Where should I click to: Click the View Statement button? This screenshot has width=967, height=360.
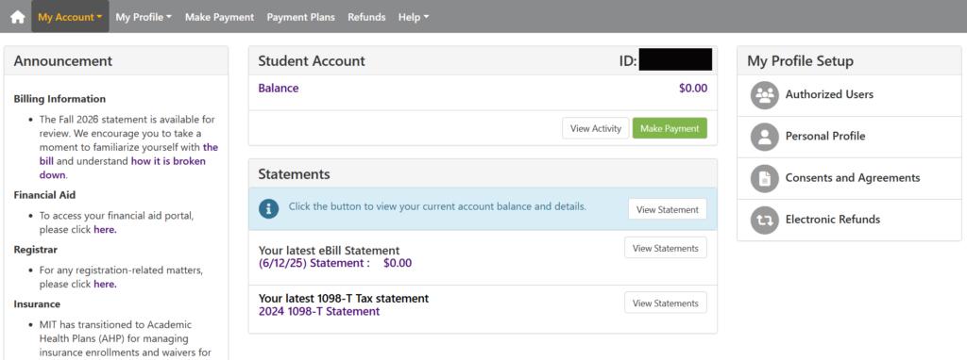[x=668, y=209]
